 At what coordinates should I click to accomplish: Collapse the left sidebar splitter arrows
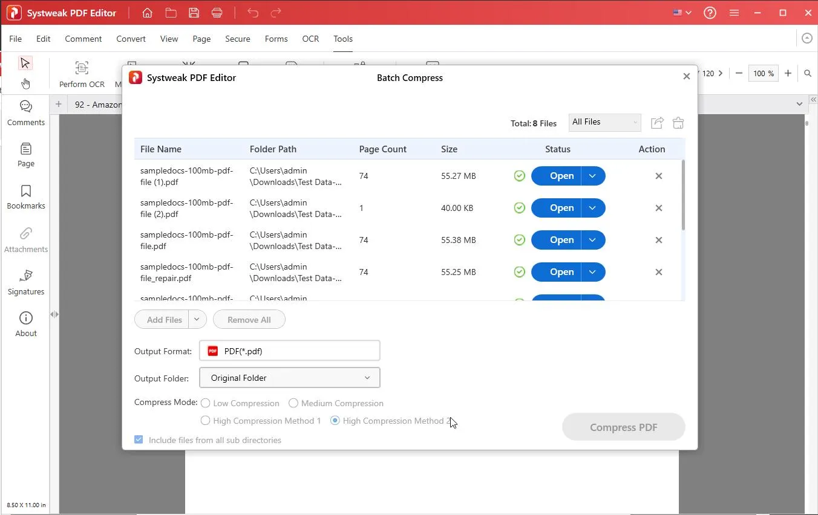pos(54,314)
